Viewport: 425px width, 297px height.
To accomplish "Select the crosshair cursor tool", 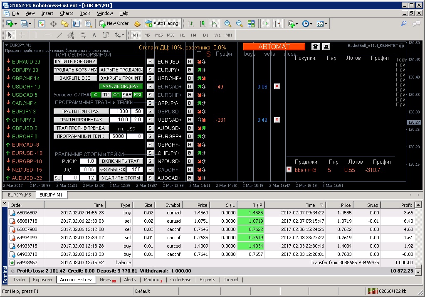I will point(22,35).
